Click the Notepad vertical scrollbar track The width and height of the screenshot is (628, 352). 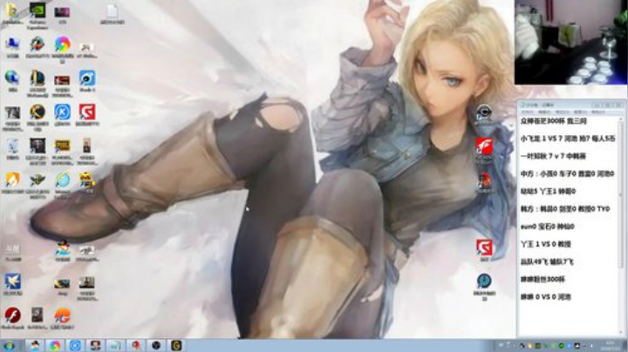621,224
